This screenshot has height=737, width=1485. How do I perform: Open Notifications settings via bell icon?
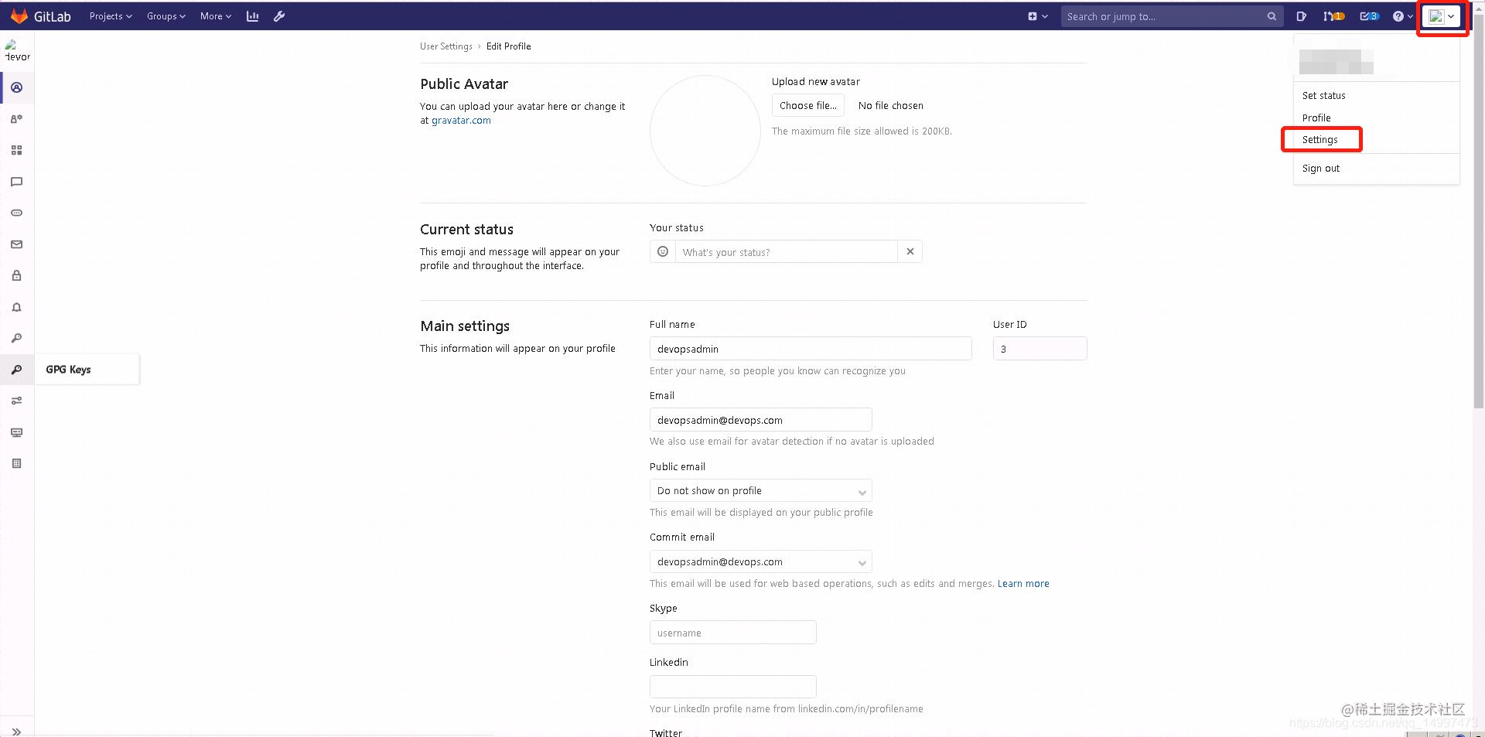(17, 307)
